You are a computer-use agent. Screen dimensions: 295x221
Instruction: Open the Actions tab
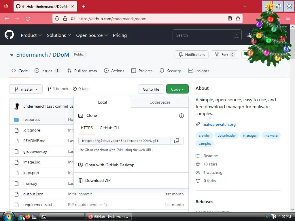pyautogui.click(x=114, y=71)
